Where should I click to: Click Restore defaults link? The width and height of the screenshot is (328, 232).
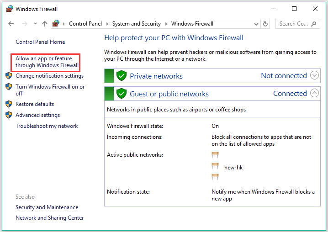click(35, 104)
